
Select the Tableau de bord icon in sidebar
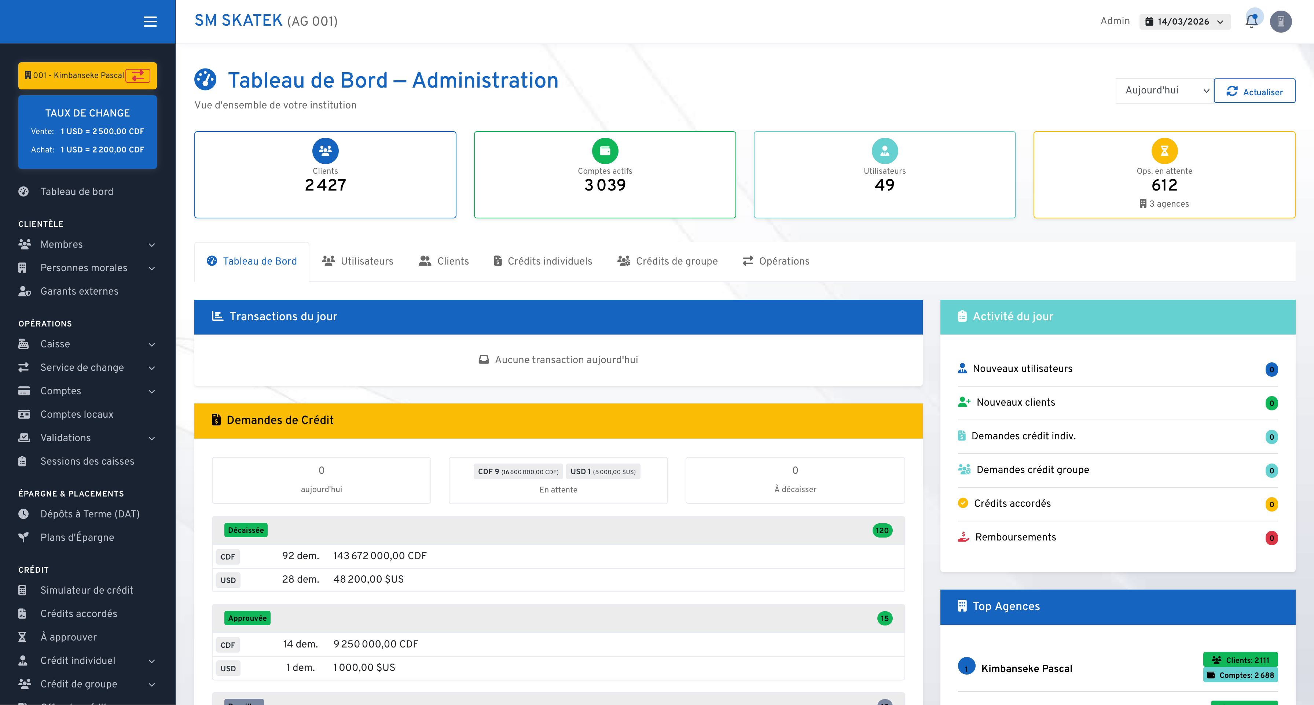tap(24, 191)
